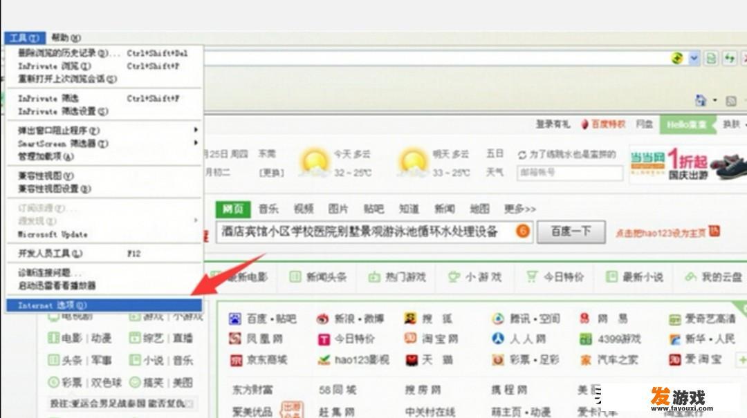Switch to 视频 search tab

tap(304, 209)
